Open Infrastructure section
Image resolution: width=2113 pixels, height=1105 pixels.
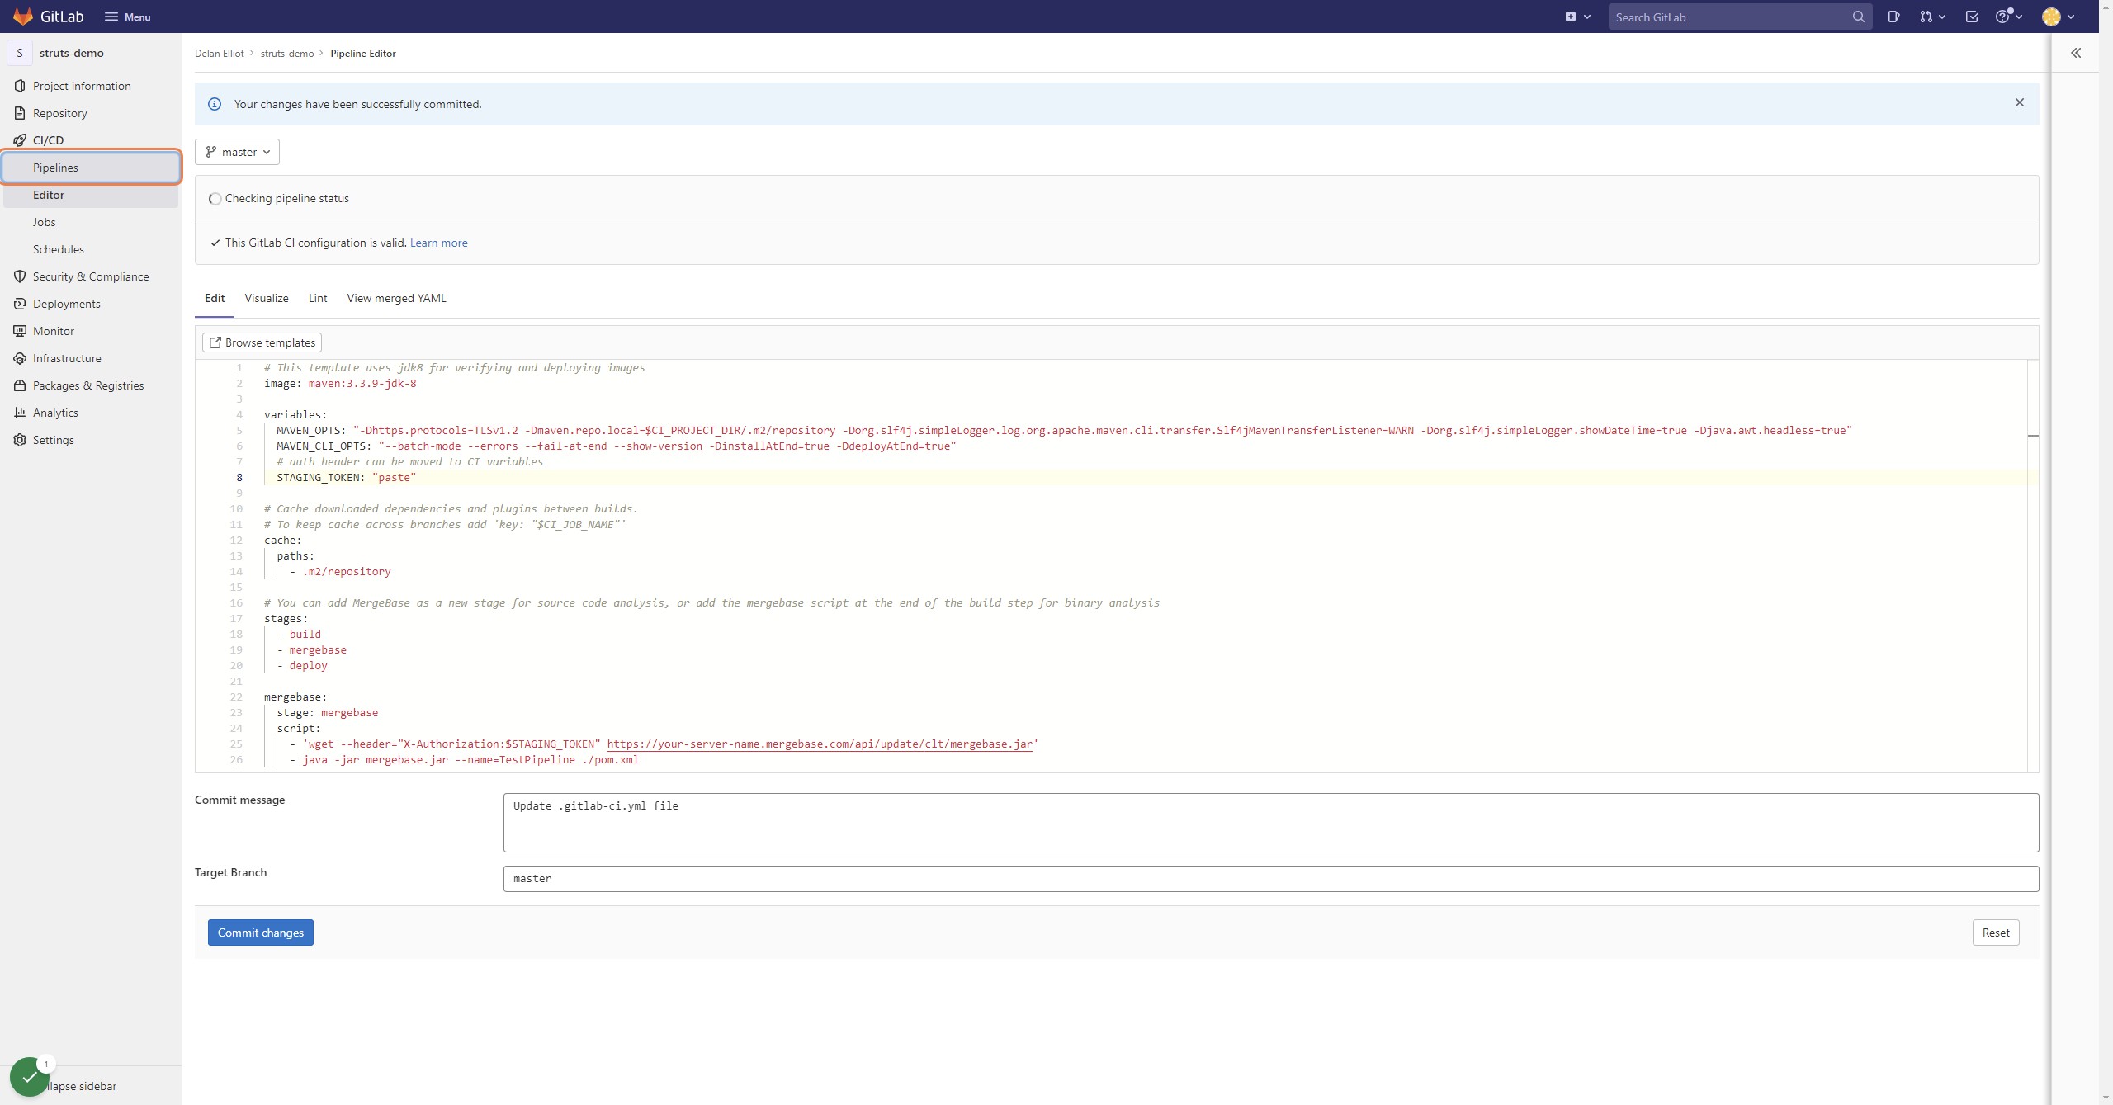tap(91, 358)
